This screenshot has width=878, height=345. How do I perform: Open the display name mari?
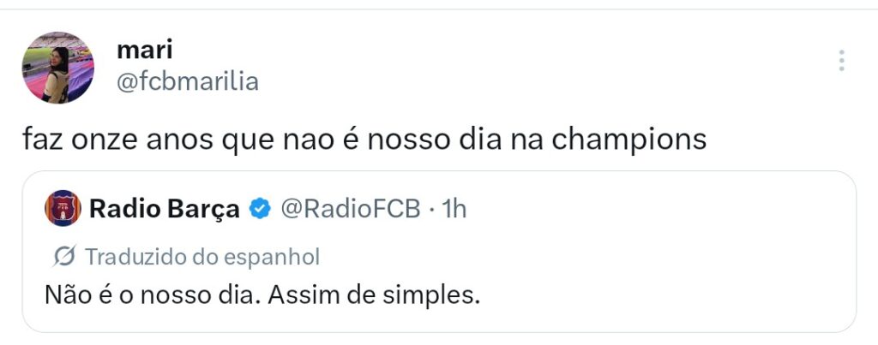pos(144,49)
